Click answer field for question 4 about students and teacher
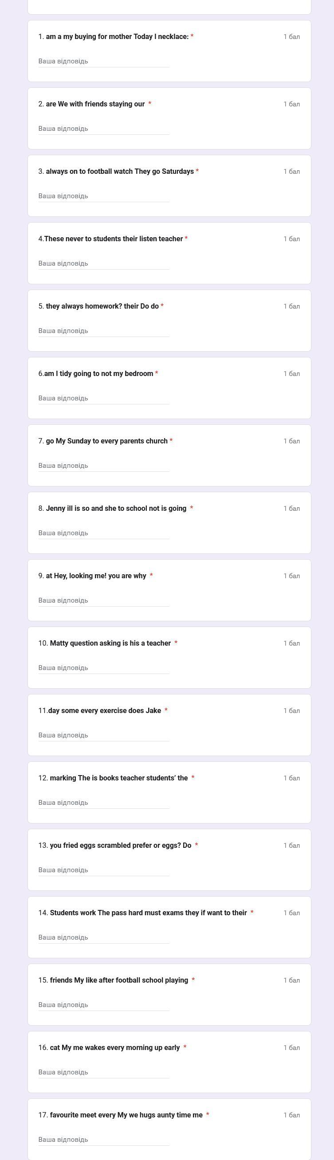The height and width of the screenshot is (1160, 334). (104, 263)
